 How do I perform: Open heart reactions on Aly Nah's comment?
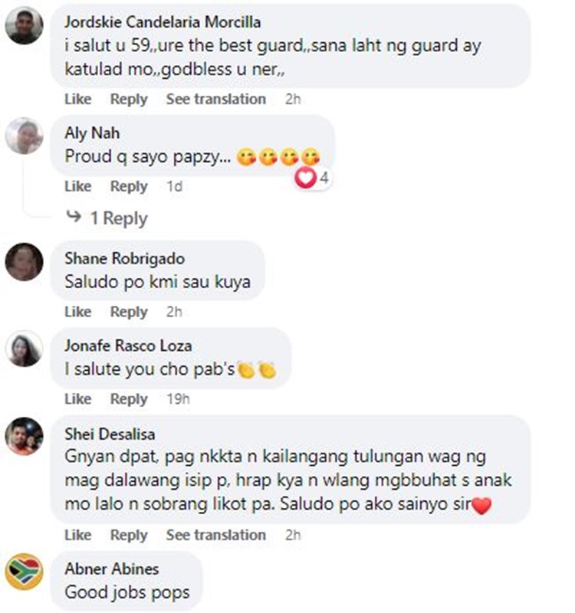pyautogui.click(x=312, y=178)
